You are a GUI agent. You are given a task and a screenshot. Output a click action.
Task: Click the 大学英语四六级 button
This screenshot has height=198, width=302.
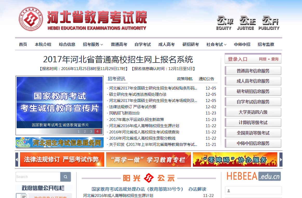253,112
